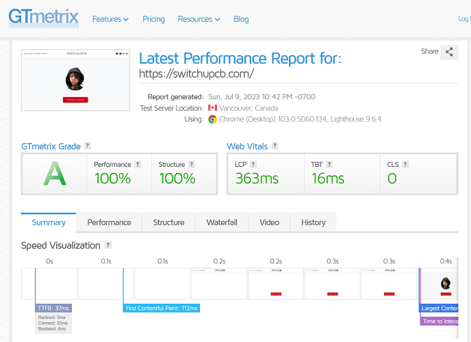
Task: Open the Pricing page
Action: click(153, 19)
